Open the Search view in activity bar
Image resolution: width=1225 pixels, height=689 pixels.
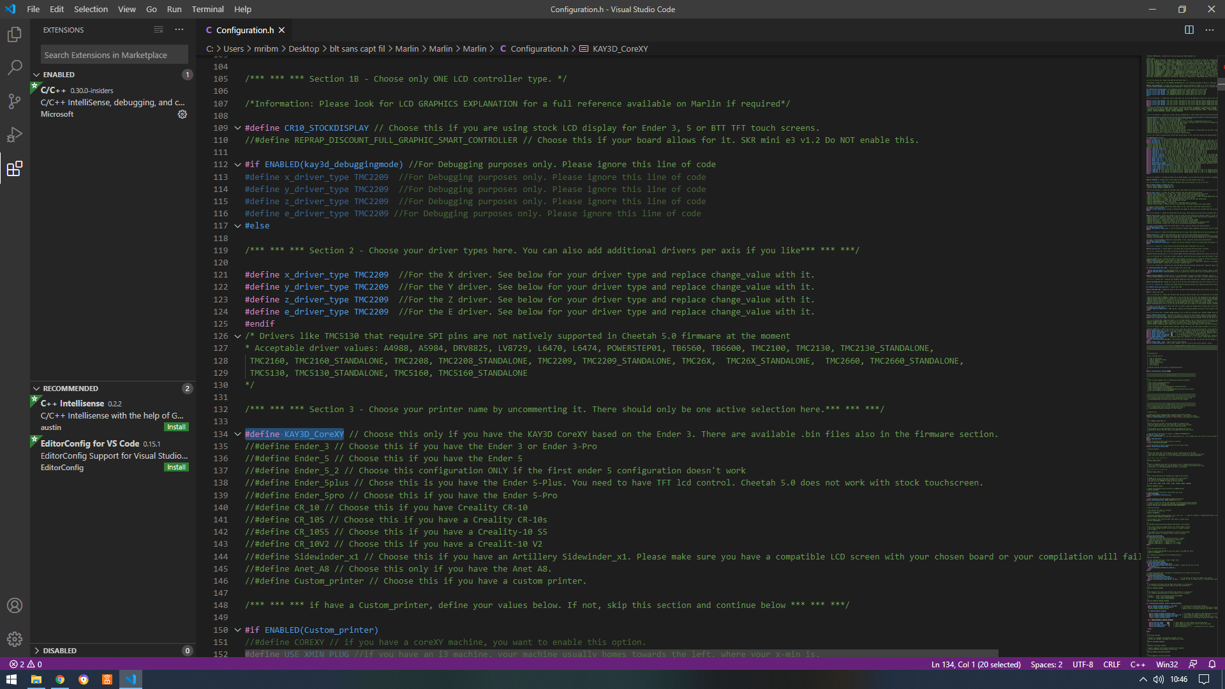point(15,68)
